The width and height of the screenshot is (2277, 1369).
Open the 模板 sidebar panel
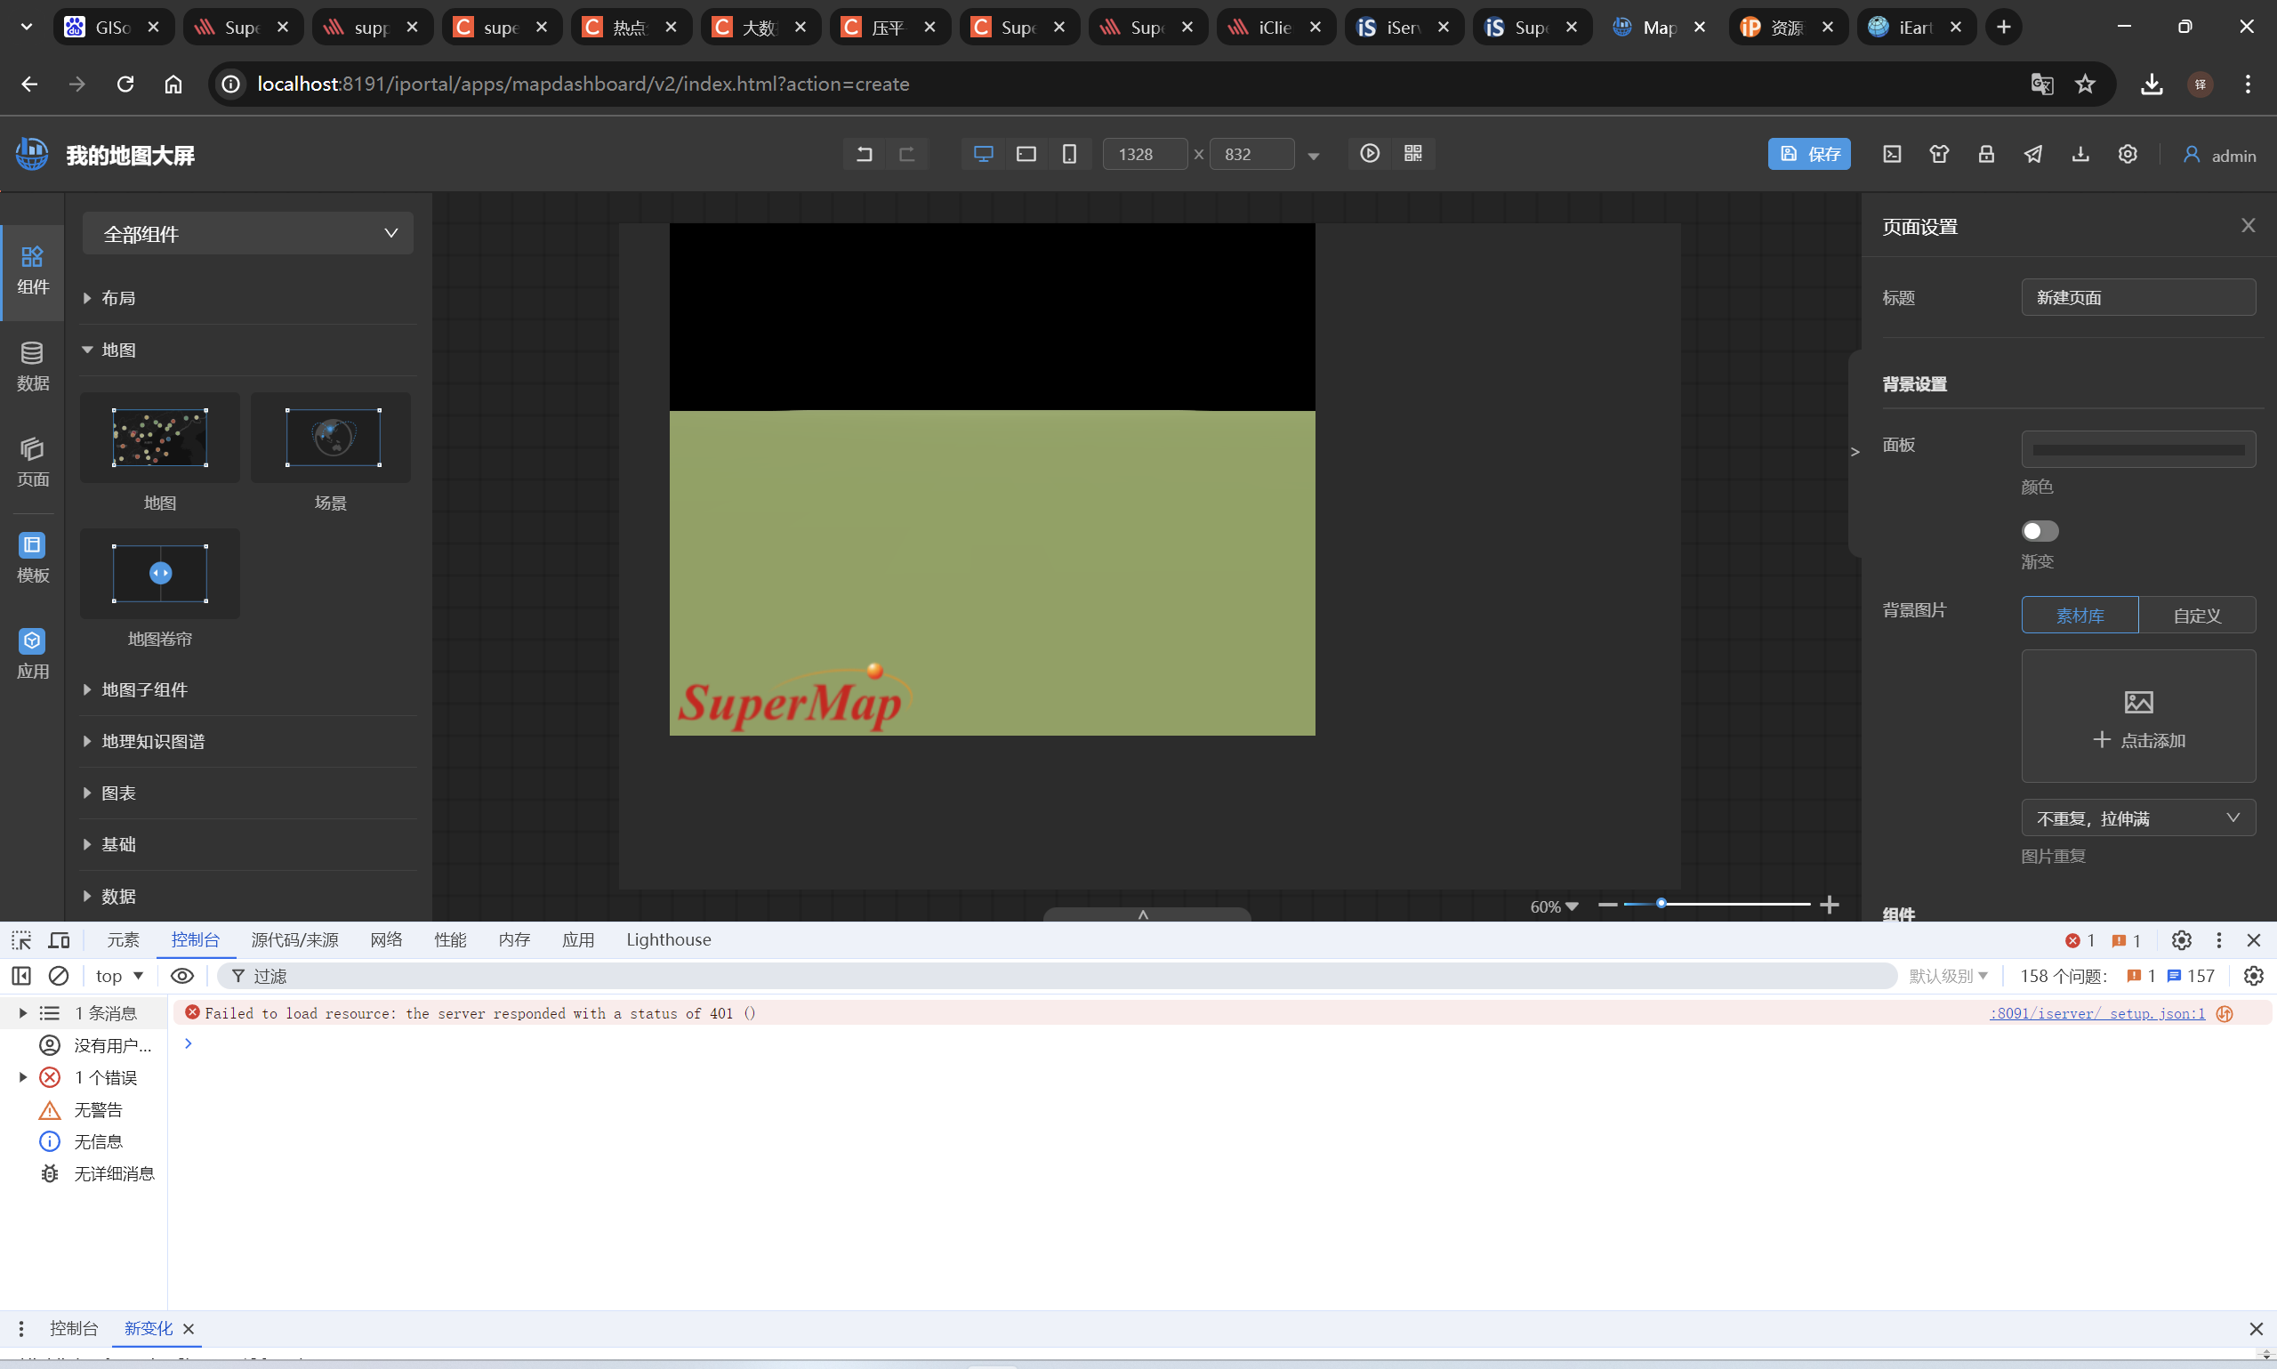[x=32, y=557]
